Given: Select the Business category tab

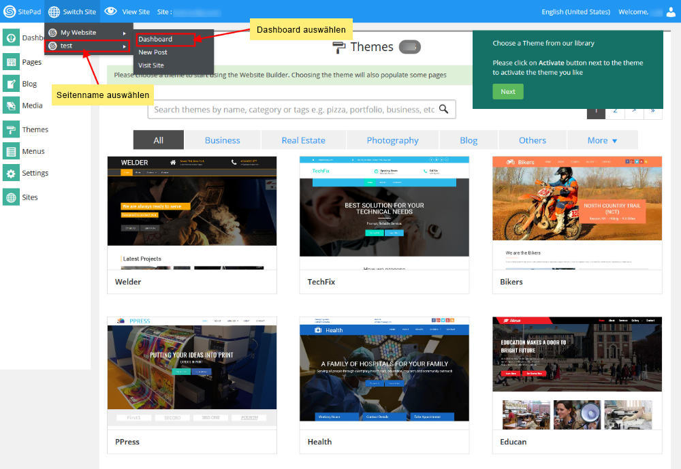Looking at the screenshot, I should 223,140.
